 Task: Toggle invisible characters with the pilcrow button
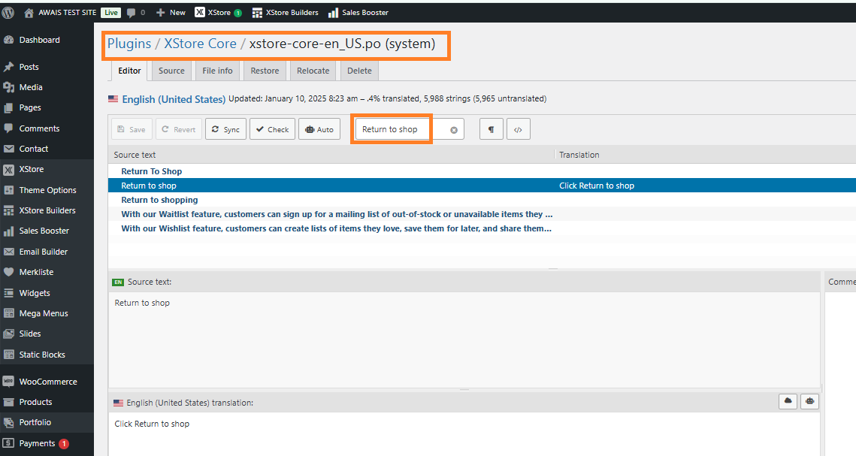[x=492, y=129]
